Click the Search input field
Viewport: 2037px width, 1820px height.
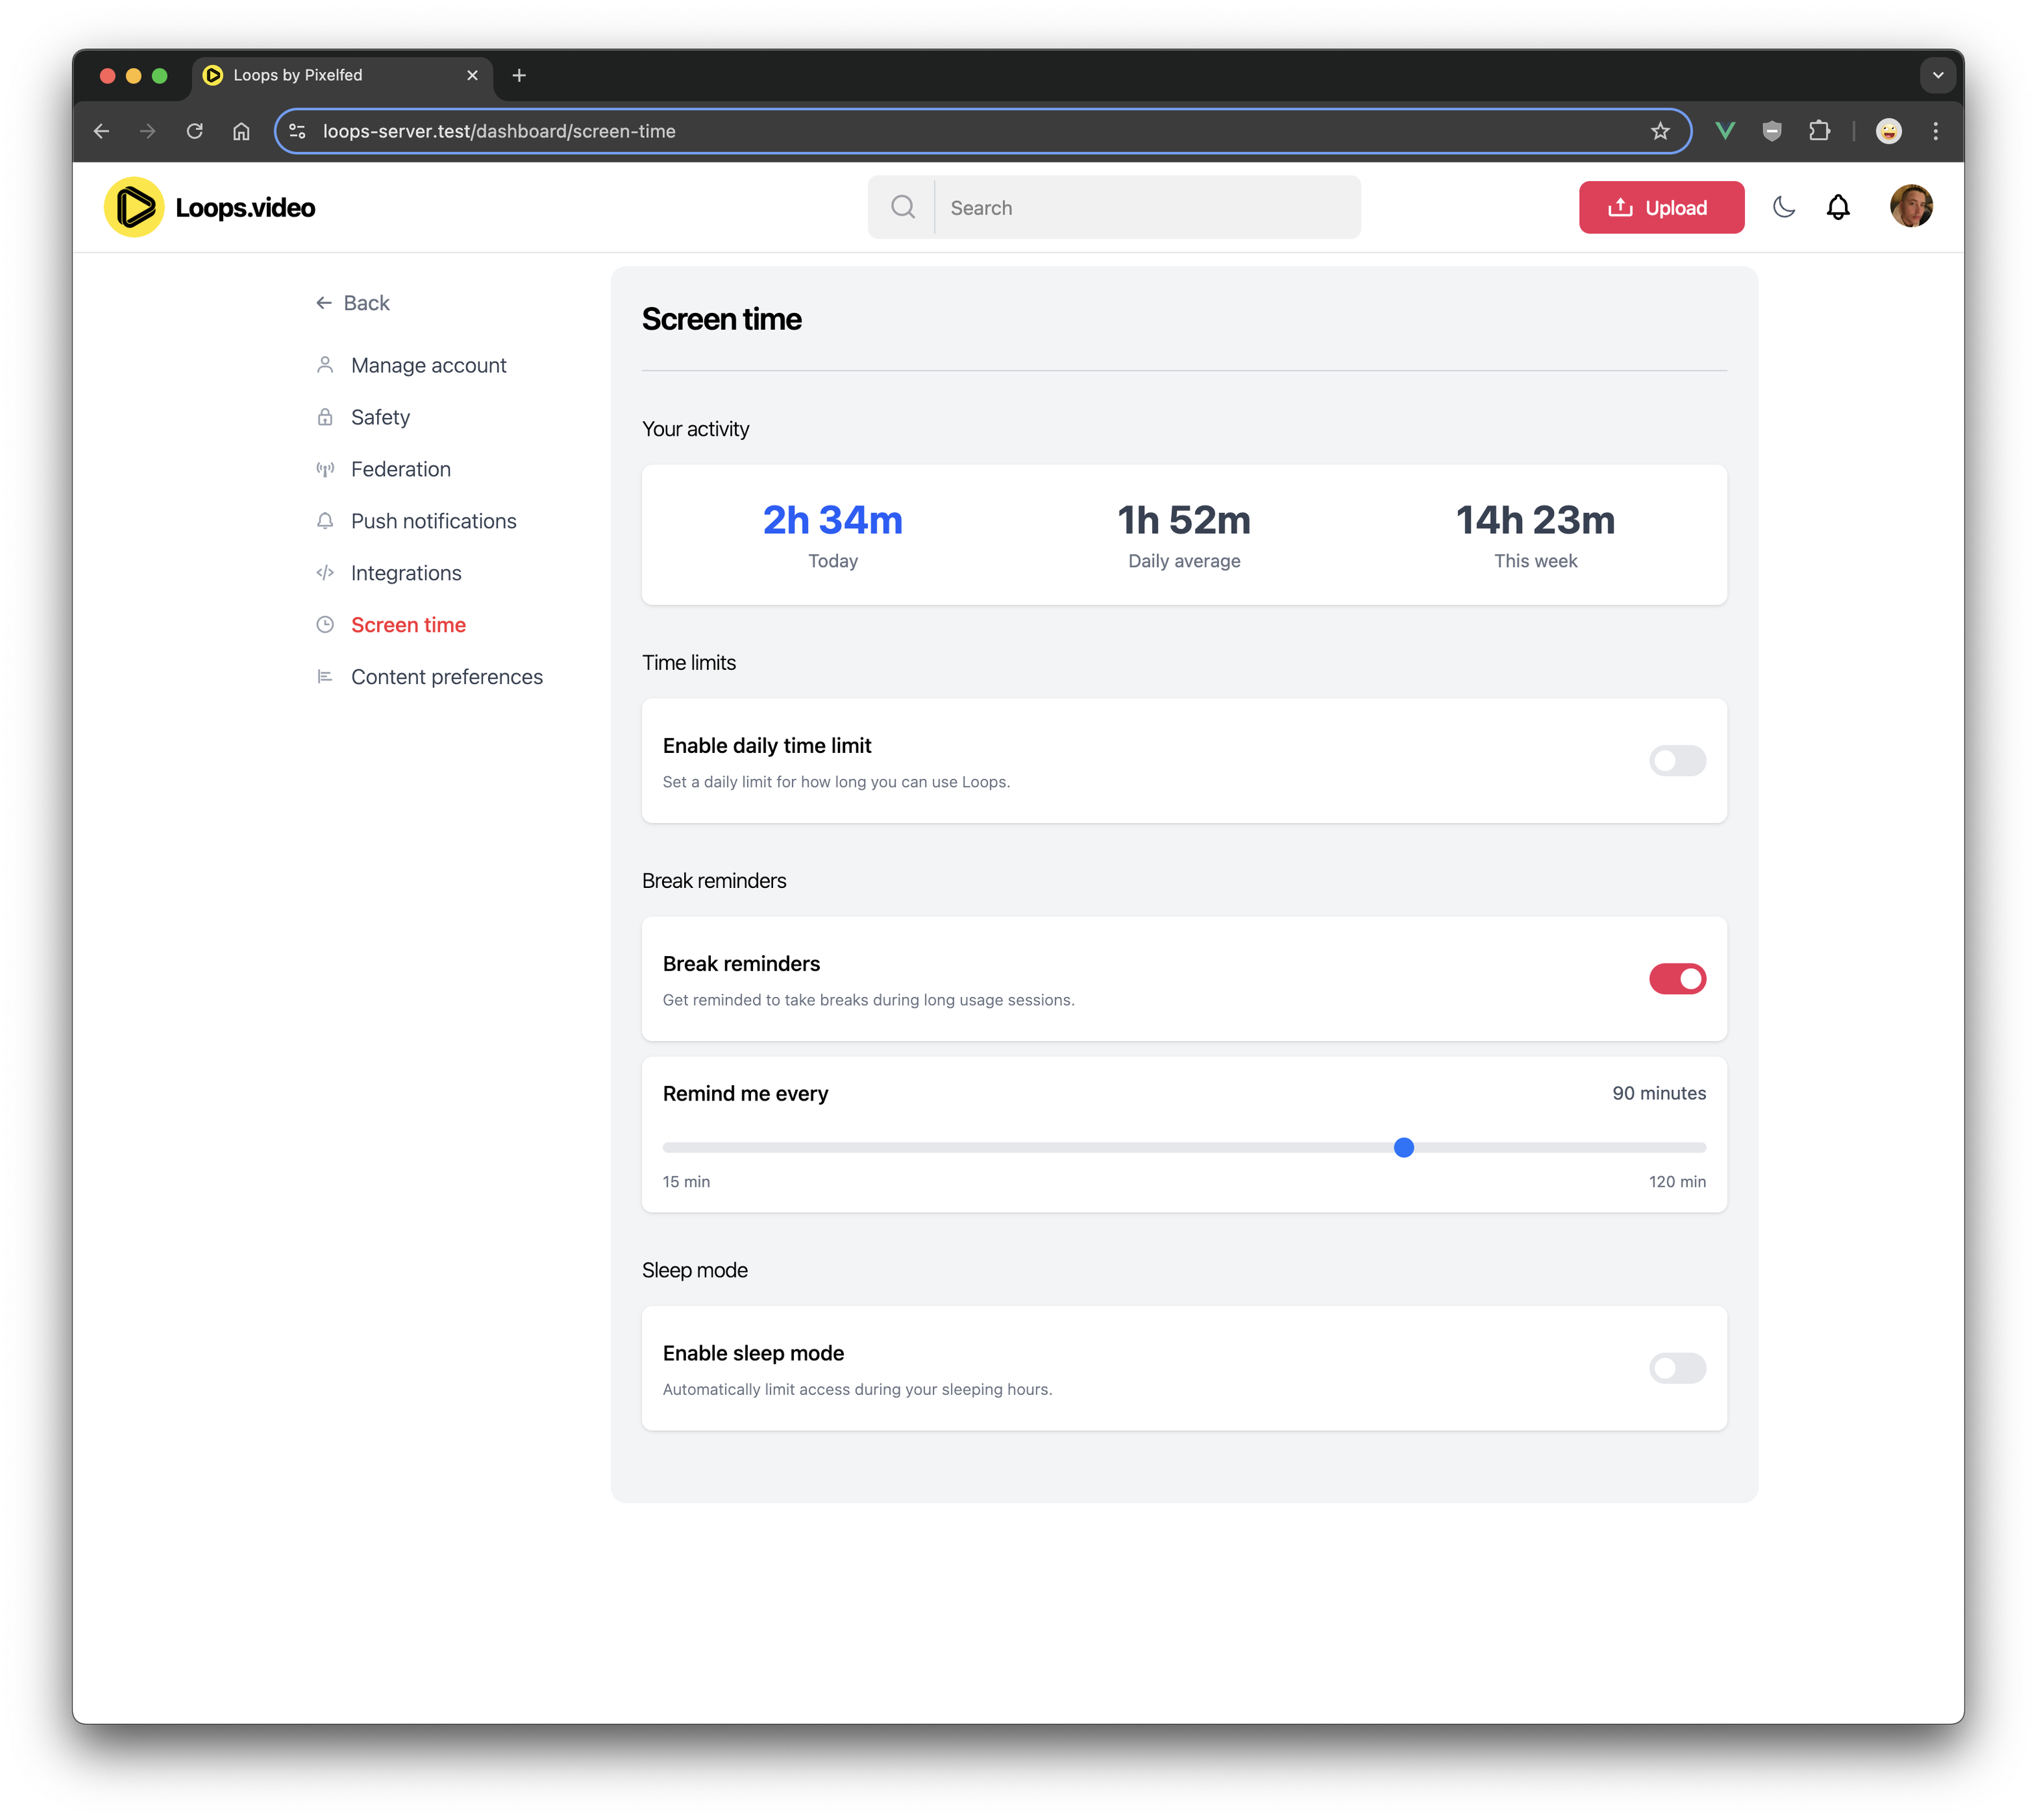click(x=1145, y=207)
